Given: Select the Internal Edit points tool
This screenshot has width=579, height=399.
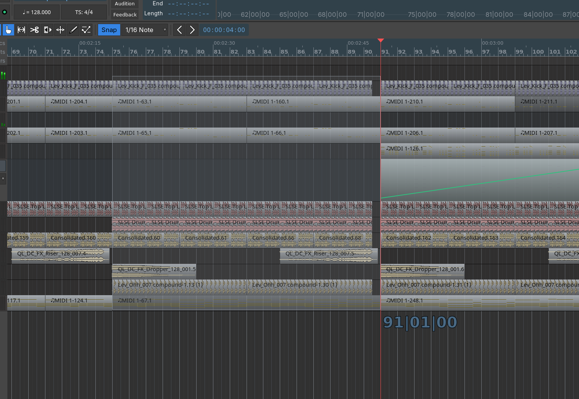Looking at the screenshot, I should [86, 30].
